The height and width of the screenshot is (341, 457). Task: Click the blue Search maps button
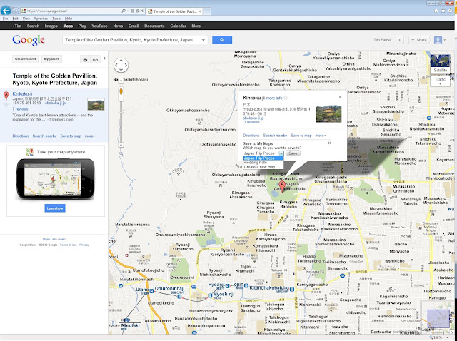click(222, 40)
